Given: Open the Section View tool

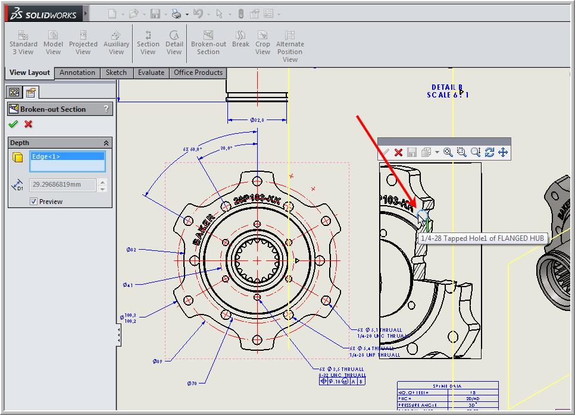Looking at the screenshot, I should (148, 42).
